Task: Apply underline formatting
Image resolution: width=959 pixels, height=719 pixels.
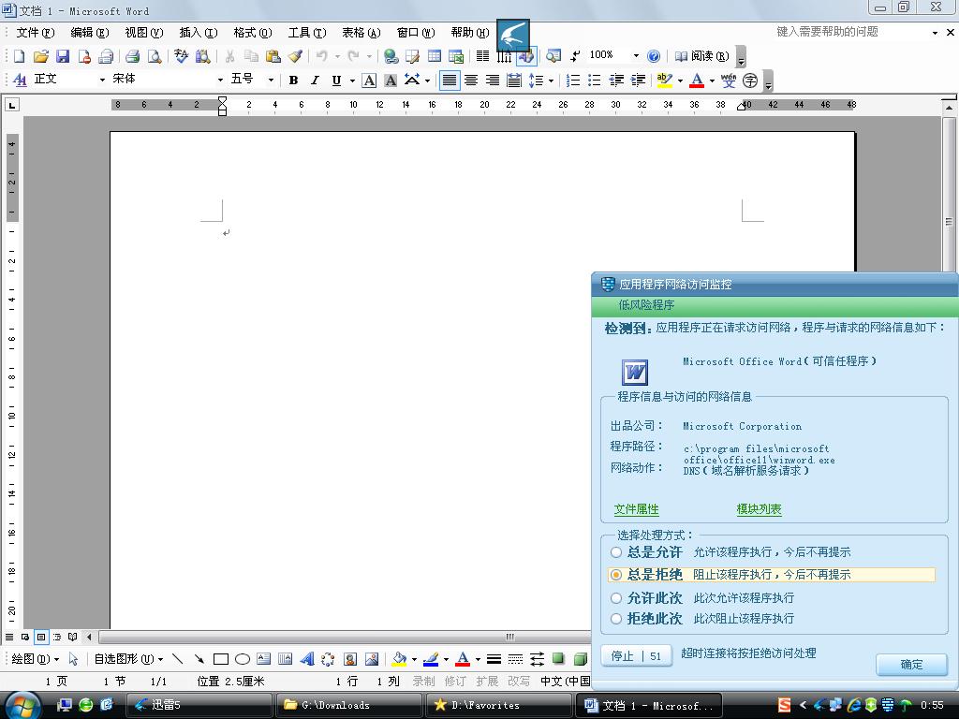Action: [x=336, y=81]
